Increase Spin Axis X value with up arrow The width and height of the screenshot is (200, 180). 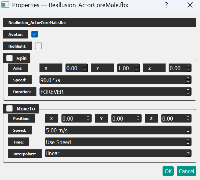click(85, 66)
